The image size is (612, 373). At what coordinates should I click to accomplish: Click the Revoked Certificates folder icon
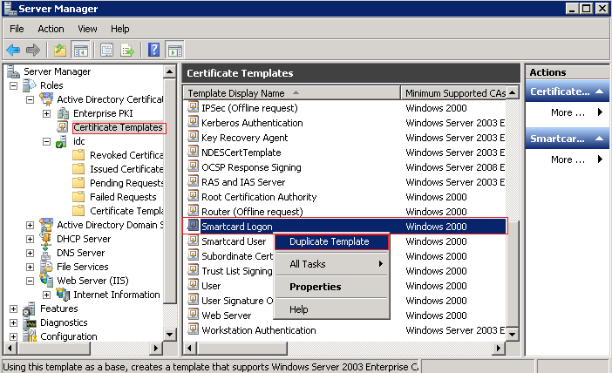tap(78, 155)
